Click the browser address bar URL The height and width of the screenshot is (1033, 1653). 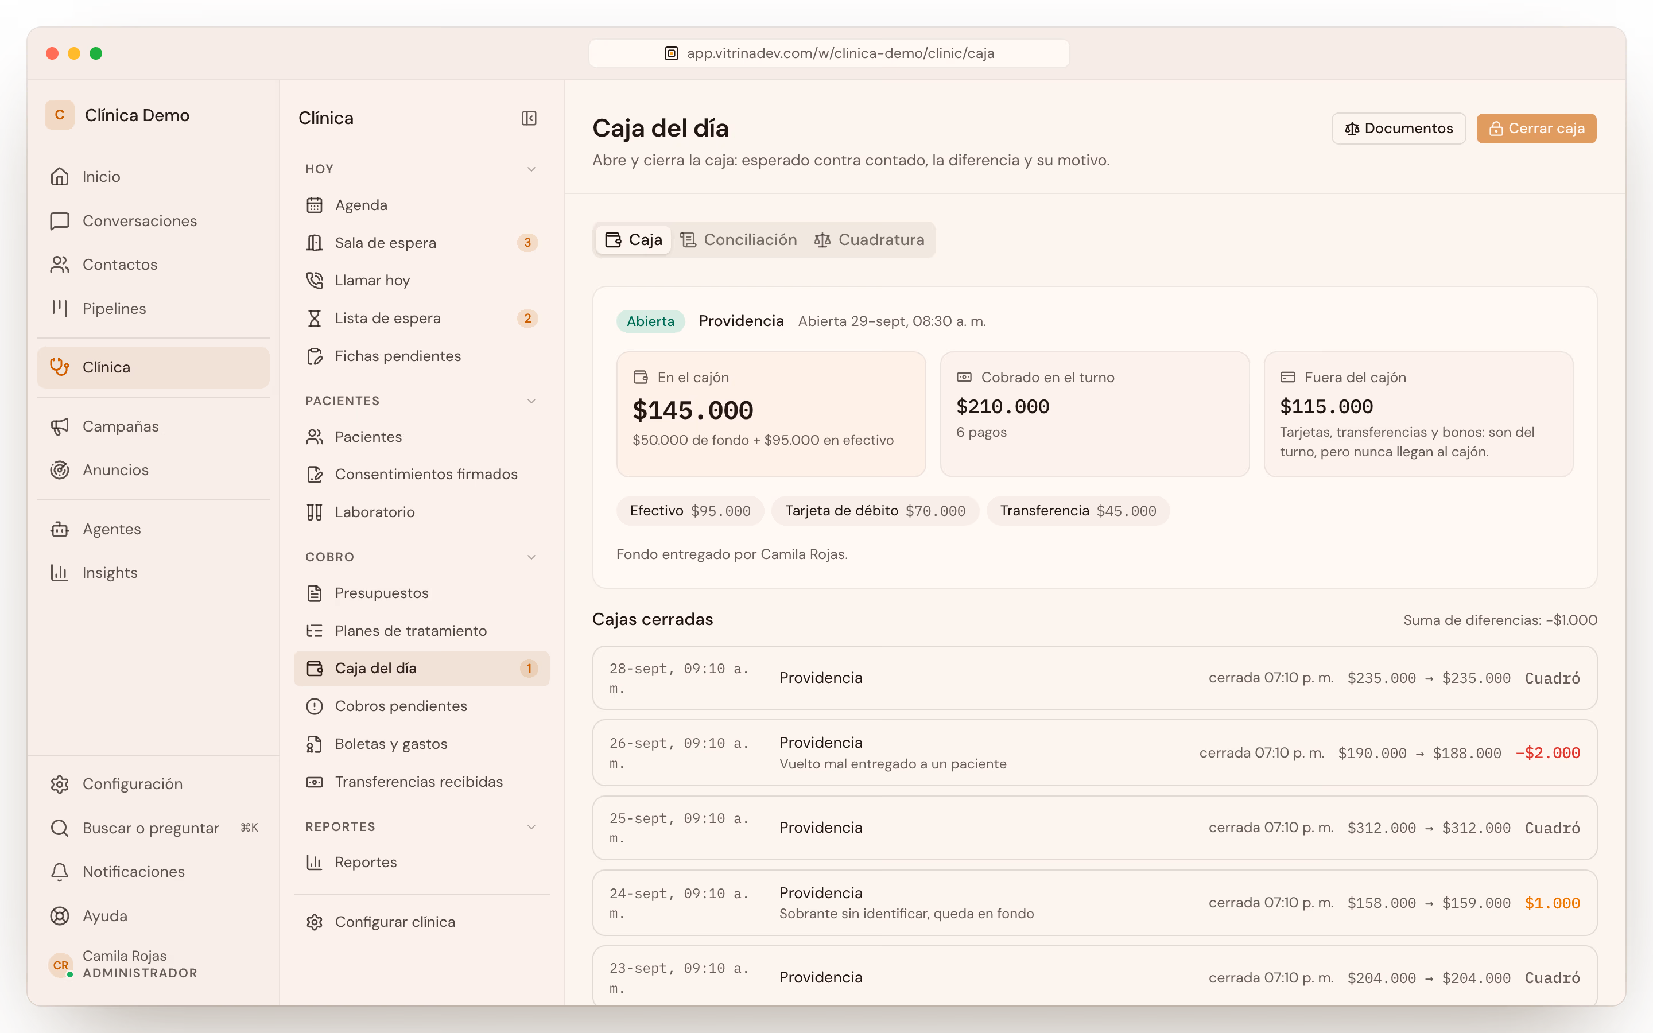829,53
